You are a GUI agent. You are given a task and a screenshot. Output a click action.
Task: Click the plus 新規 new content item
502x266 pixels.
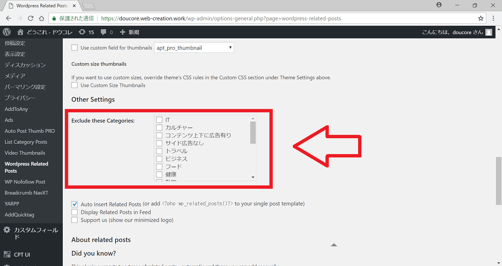coord(129,32)
